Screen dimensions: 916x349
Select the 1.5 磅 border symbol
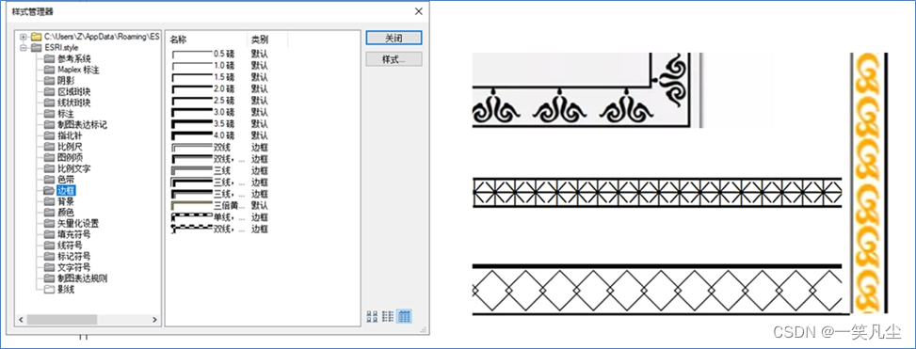[x=202, y=77]
